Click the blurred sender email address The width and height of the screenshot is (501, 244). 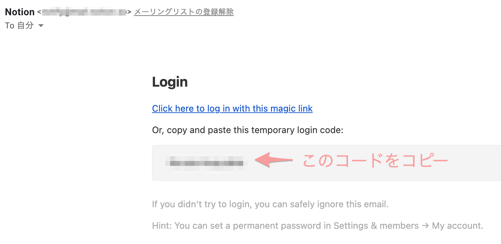point(84,12)
